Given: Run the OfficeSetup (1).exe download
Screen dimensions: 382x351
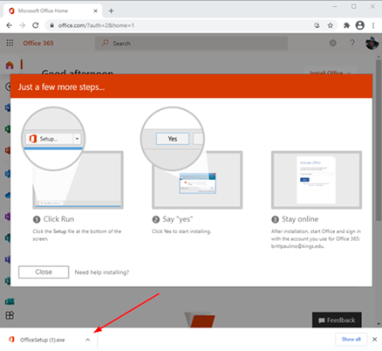Looking at the screenshot, I should (x=43, y=340).
